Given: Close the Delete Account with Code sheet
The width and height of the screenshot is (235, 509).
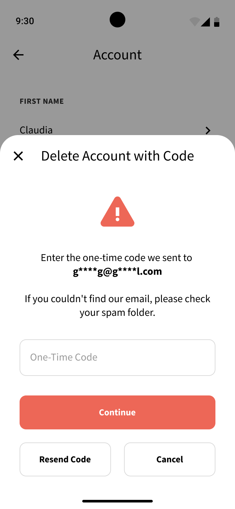Looking at the screenshot, I should pyautogui.click(x=18, y=156).
